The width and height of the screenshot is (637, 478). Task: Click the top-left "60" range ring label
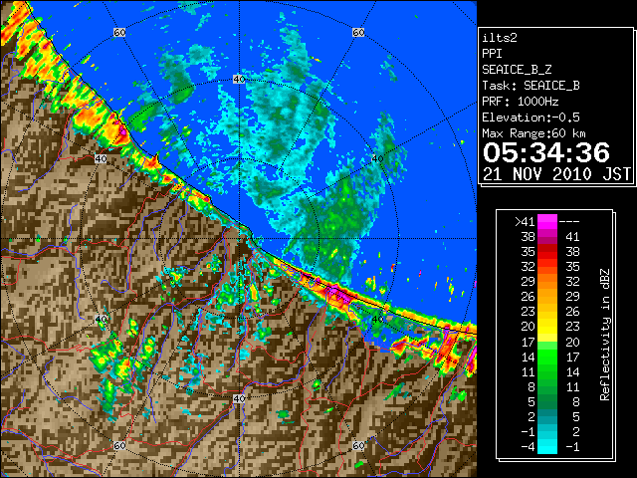pyautogui.click(x=119, y=32)
